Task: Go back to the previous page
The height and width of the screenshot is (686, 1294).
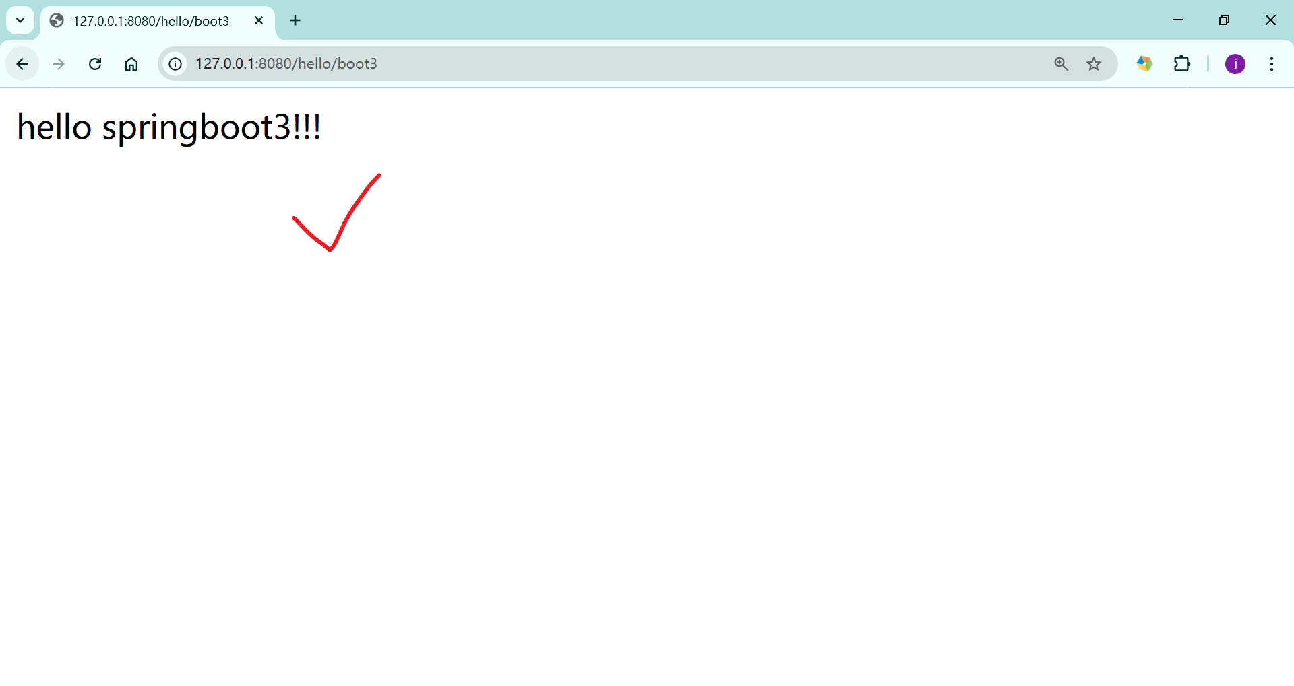Action: pyautogui.click(x=22, y=64)
